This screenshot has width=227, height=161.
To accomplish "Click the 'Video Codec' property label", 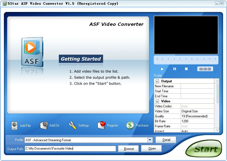I will pos(163,106).
